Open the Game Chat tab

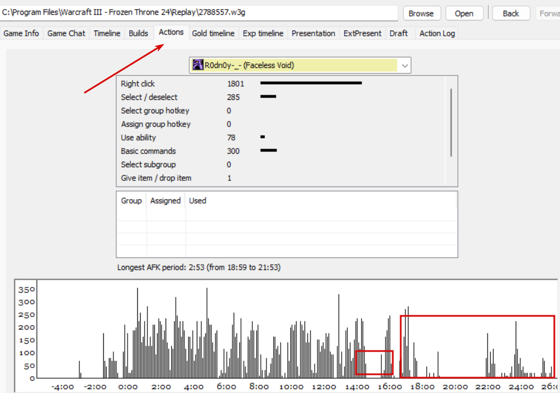(66, 33)
